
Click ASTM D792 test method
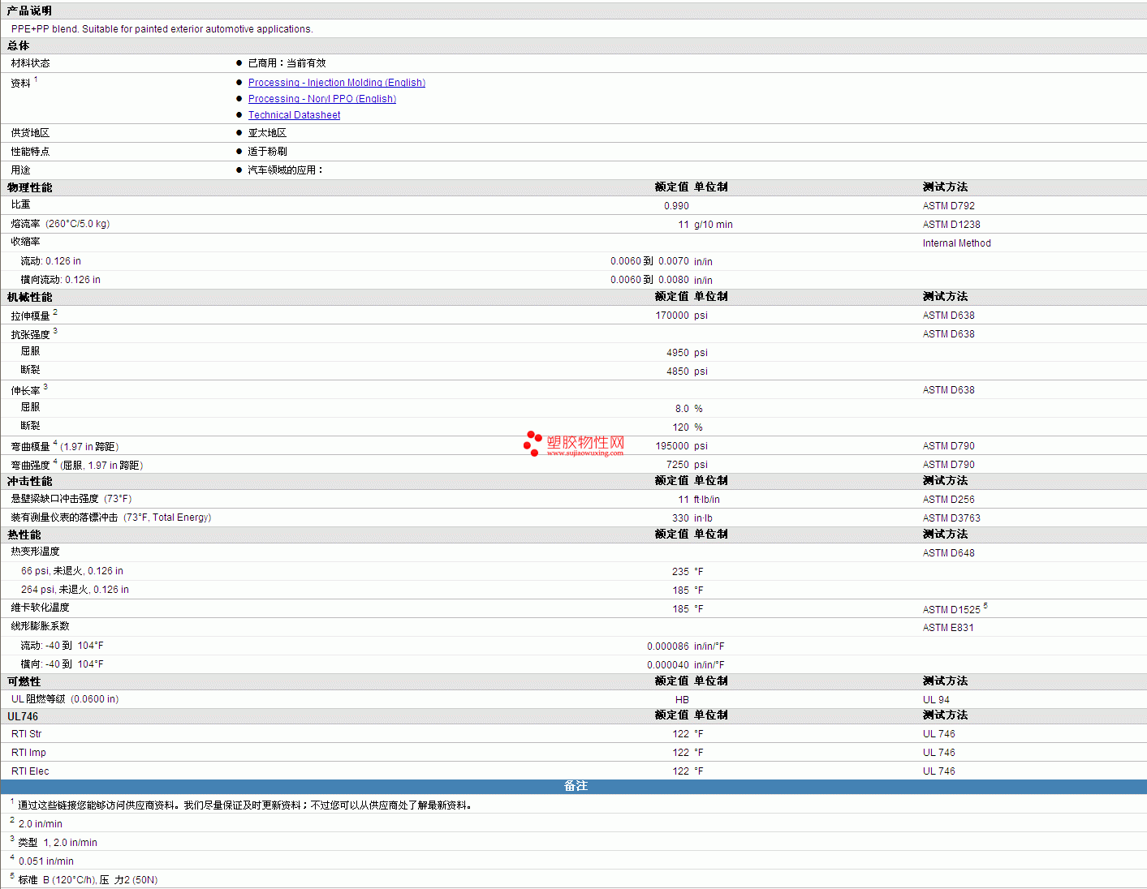(x=948, y=206)
